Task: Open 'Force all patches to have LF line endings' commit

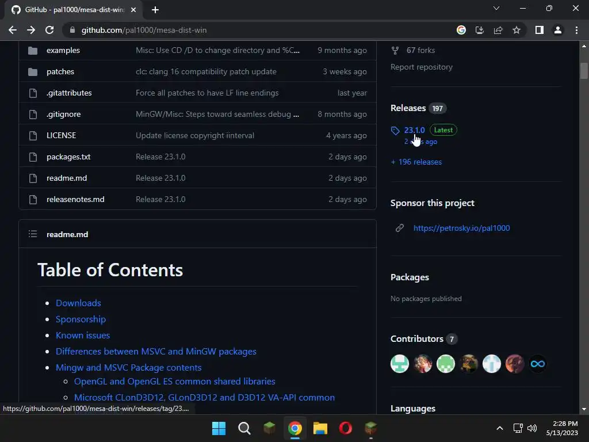Action: pos(207,93)
